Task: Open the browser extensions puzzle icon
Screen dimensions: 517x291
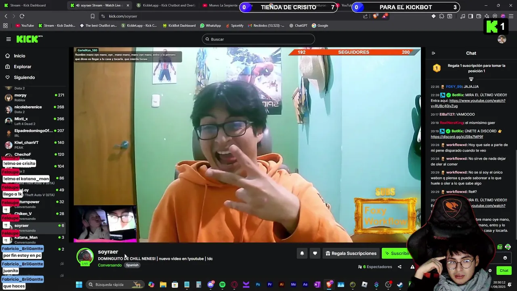Action: [441, 16]
